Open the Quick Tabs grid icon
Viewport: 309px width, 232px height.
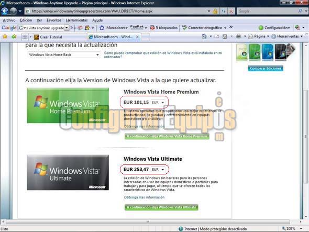(25, 37)
